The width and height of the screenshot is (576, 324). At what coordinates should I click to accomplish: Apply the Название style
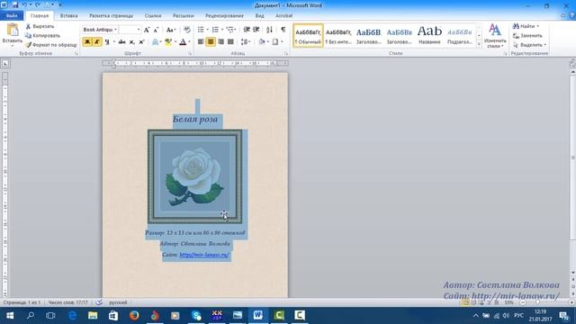429,36
